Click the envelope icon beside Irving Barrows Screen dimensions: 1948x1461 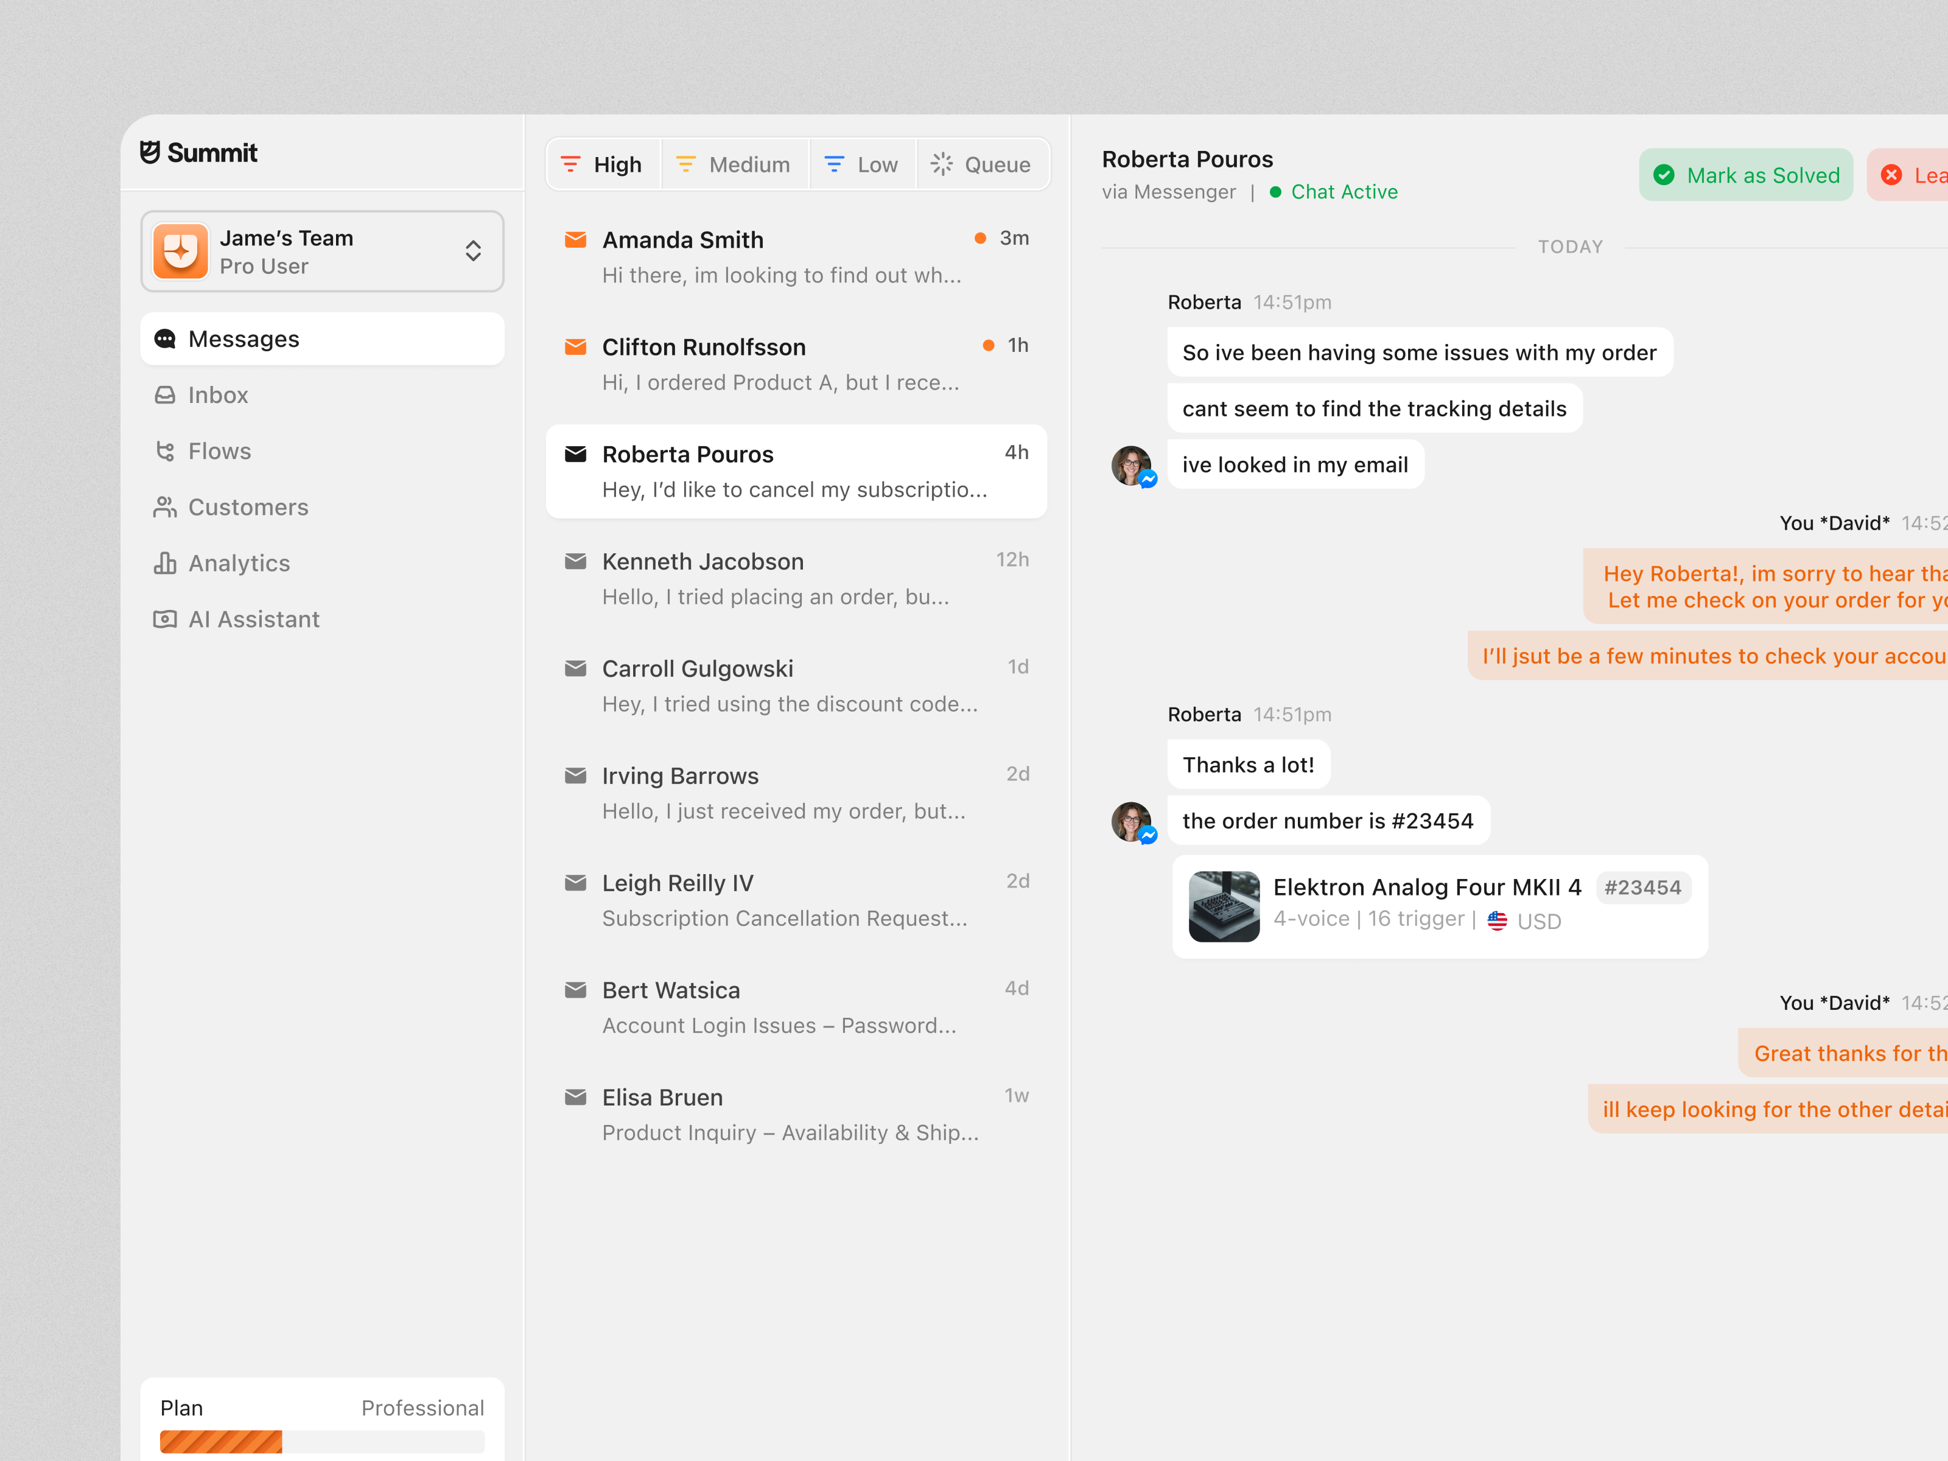pos(575,775)
